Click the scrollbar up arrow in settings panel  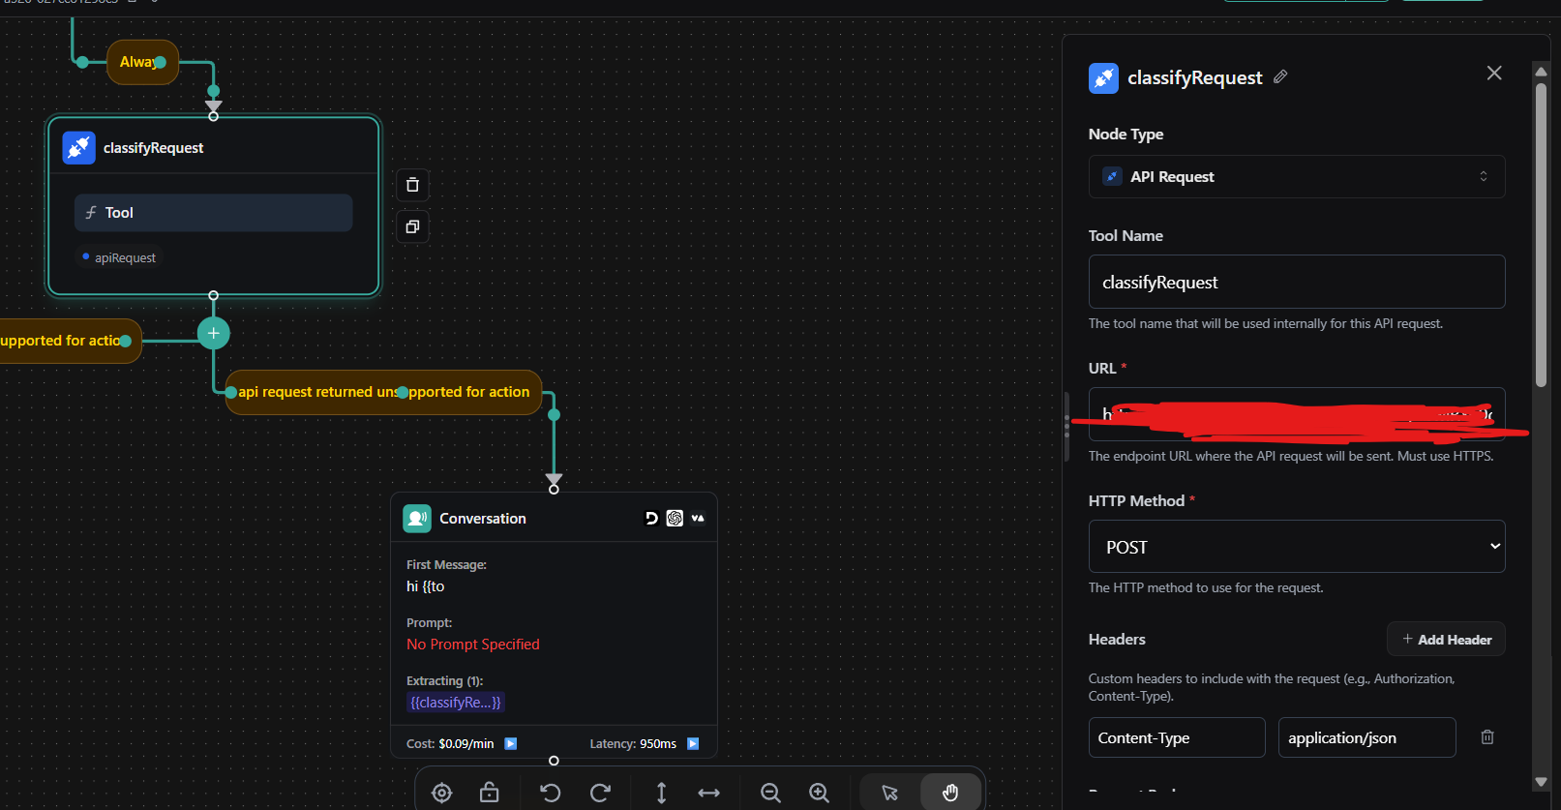pyautogui.click(x=1541, y=71)
